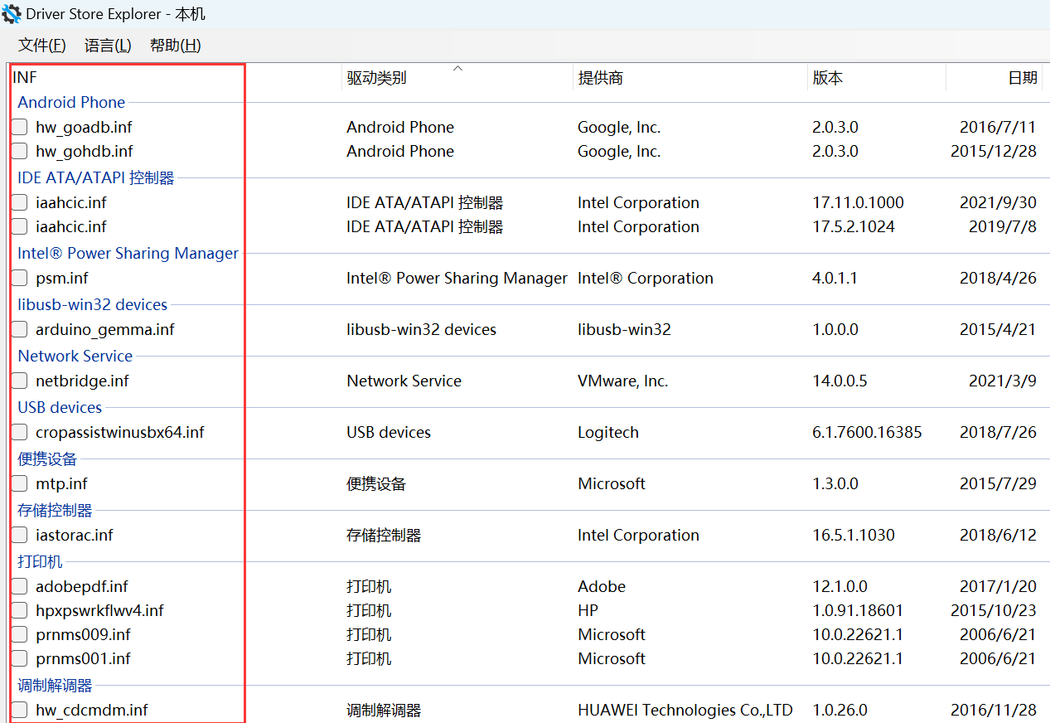Click the sort arrow above 驱动类别
1050x723 pixels.
457,69
